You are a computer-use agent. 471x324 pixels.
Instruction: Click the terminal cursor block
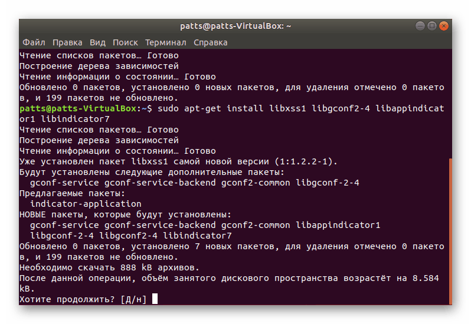coord(155,299)
